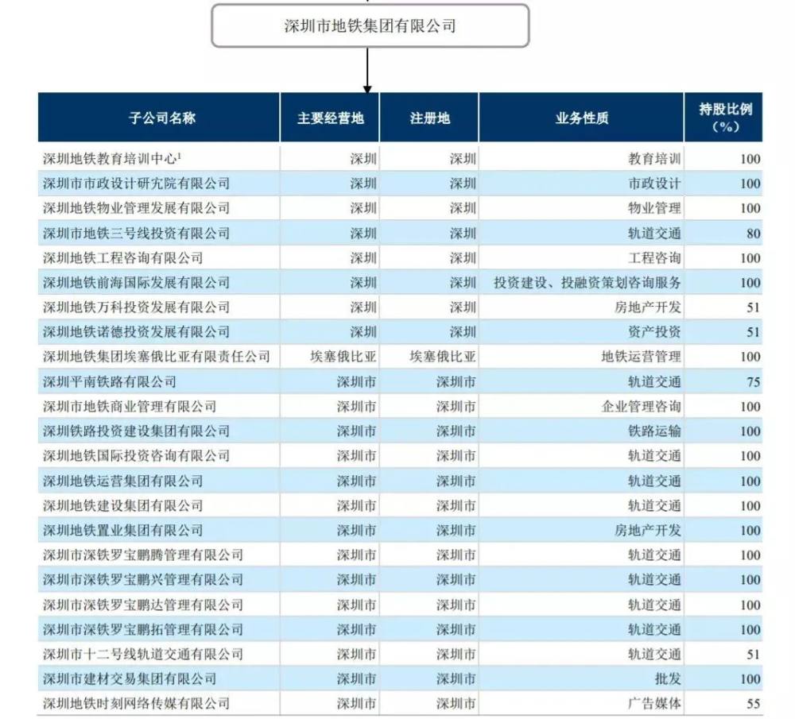The height and width of the screenshot is (719, 795).
Task: Click 埃塞俄比亚 in the 注册地 column
Action: pos(443,357)
